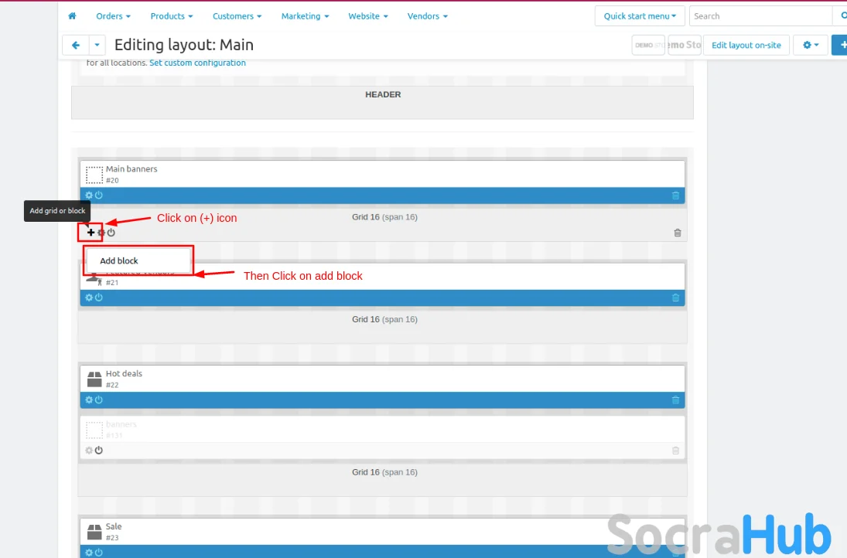Delete the Main banners block via trash icon
847x558 pixels.
click(675, 196)
